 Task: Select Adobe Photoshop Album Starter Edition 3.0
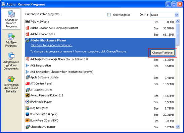point(100,59)
